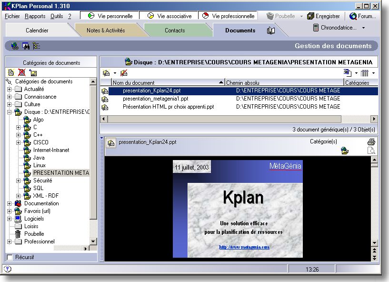Click the print icon in preview pane
The image size is (389, 282).
click(x=371, y=142)
